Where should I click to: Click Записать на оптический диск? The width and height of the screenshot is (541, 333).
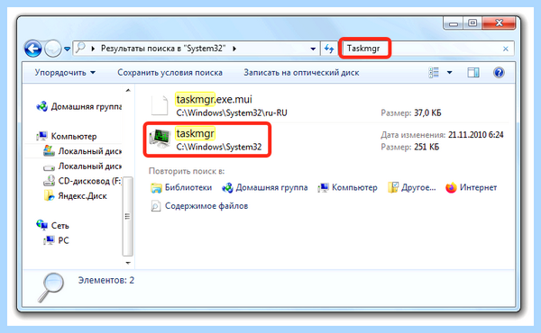[x=301, y=73]
